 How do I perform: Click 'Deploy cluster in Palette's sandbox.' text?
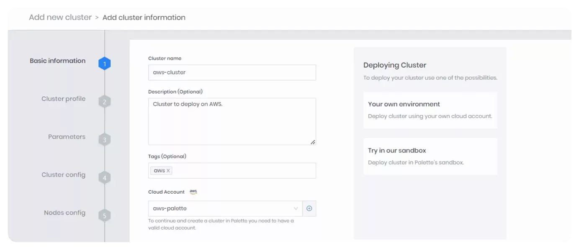(416, 163)
